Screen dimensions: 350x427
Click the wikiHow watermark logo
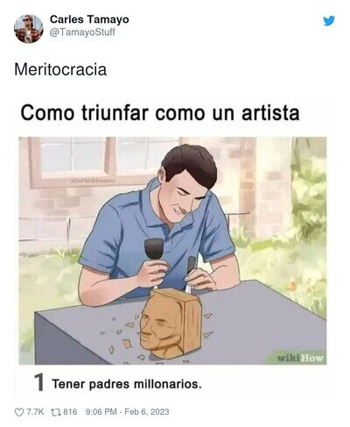300,358
